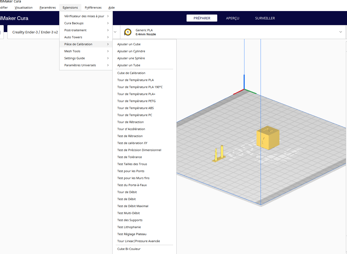This screenshot has height=254, width=347.
Task: Select Tour de Rétraction
Action: [x=144, y=122]
